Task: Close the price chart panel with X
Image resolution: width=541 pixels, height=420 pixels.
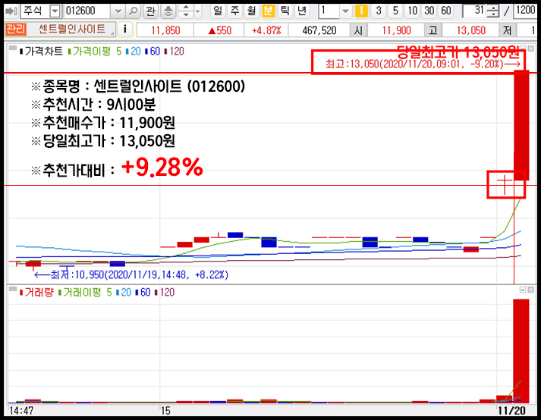Action: pos(530,49)
